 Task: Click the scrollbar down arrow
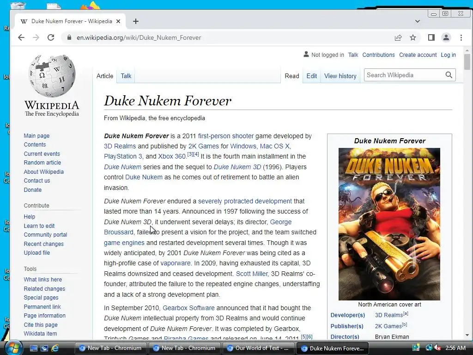click(467, 335)
